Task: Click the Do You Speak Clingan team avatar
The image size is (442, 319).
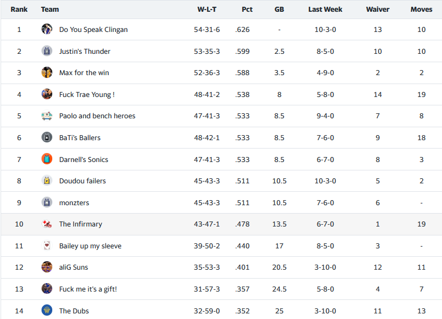Action: 47,29
